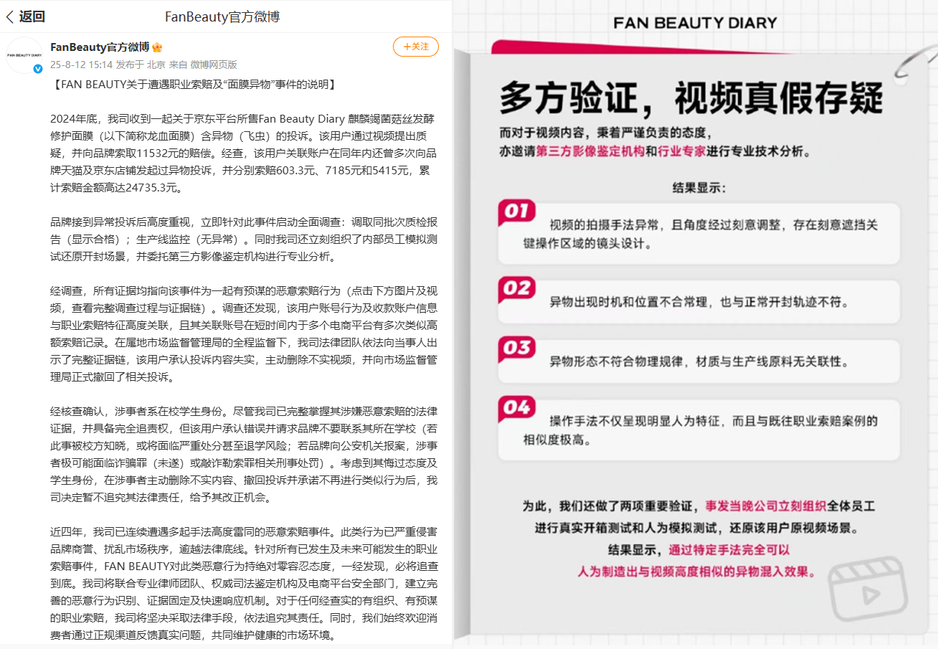Select the page header title FanBeauty官方微博

(222, 16)
